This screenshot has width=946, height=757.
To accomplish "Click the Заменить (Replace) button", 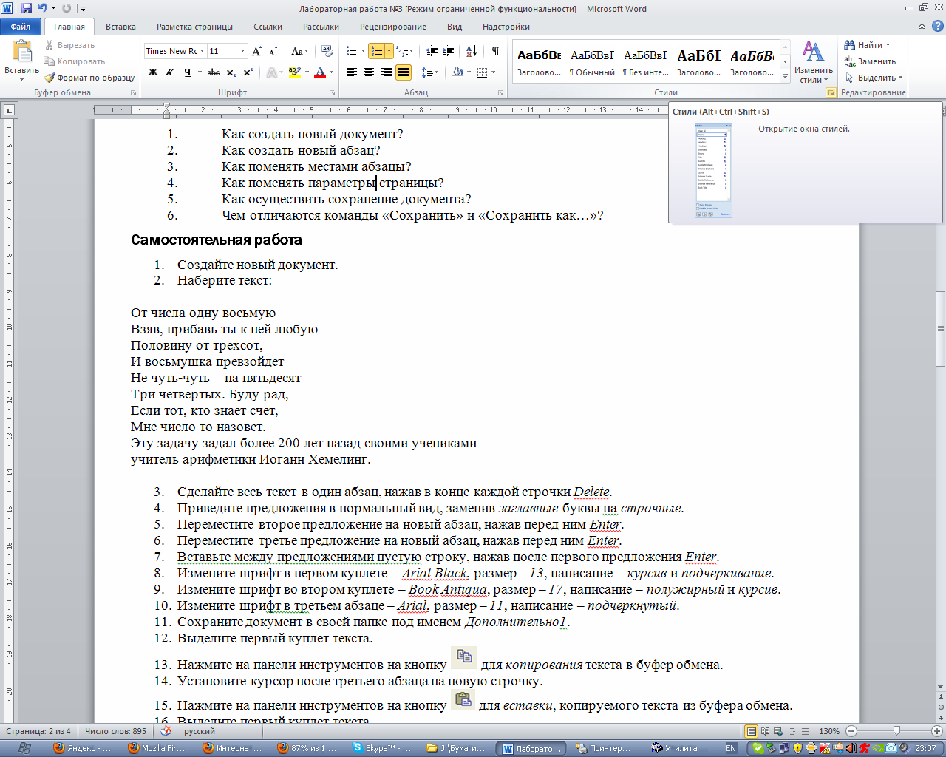I will click(871, 61).
